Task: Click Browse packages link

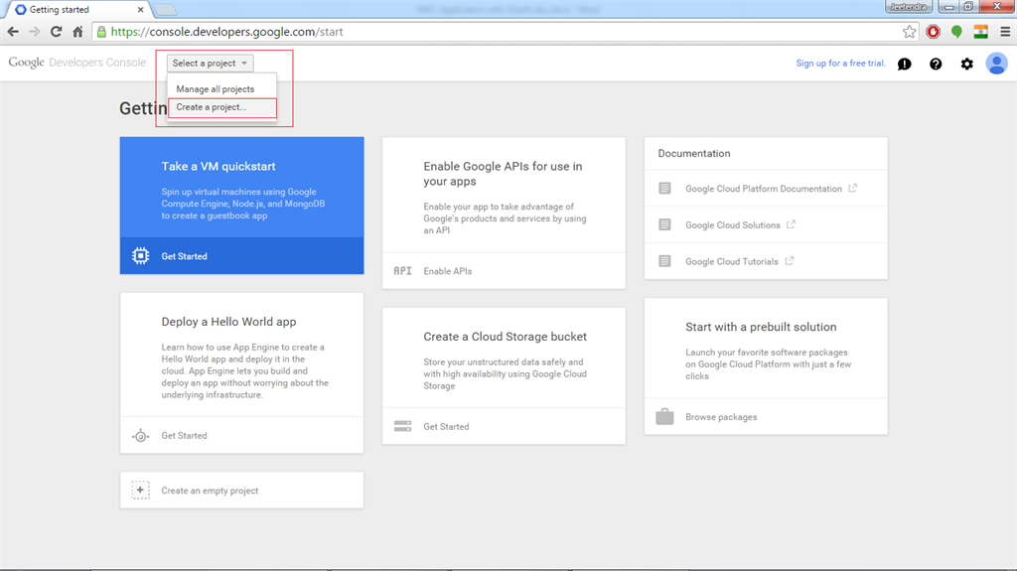Action: (x=721, y=417)
